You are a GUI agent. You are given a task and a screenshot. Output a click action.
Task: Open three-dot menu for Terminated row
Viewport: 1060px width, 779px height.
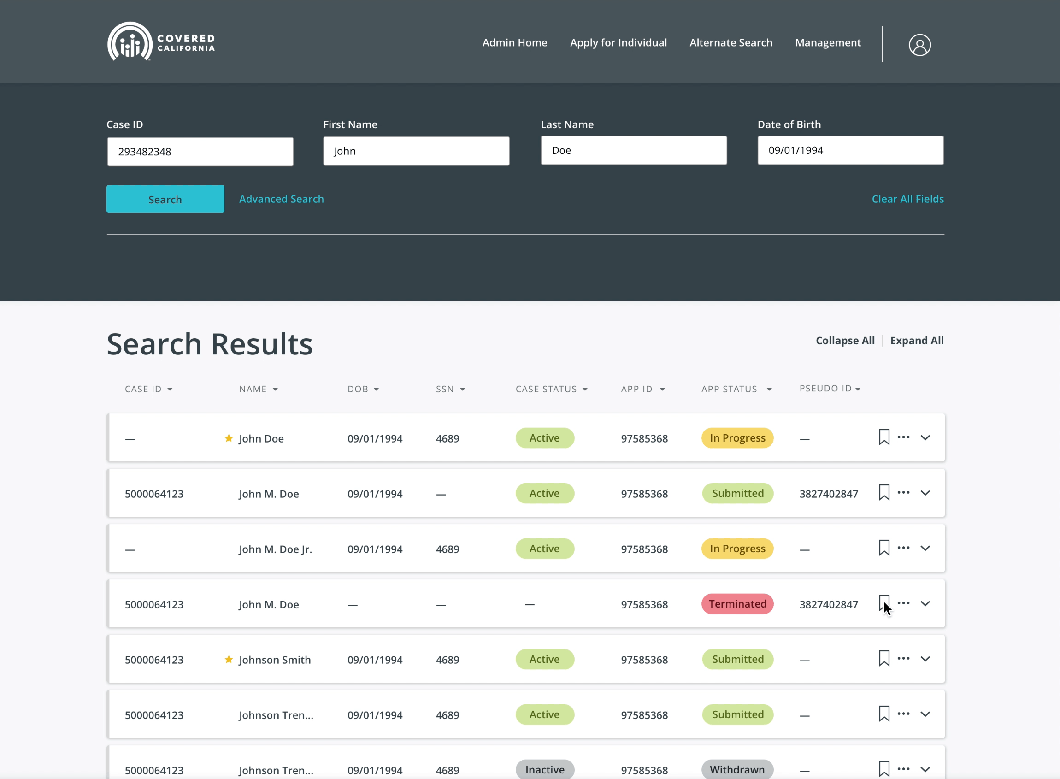coord(903,603)
